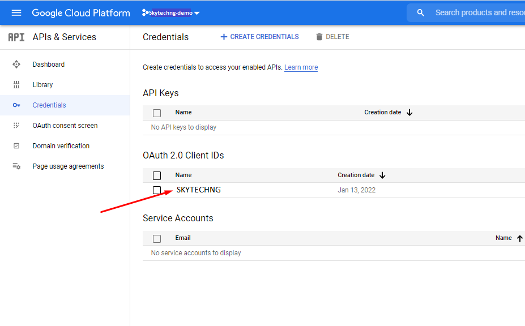
Task: Click the trash icon beside DELETE
Action: pos(319,37)
